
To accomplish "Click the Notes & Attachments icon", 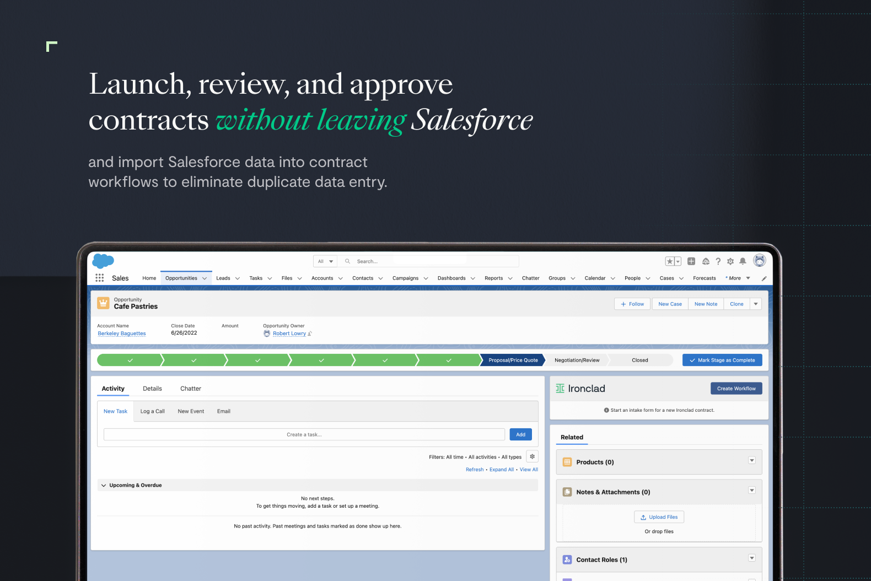I will click(567, 492).
